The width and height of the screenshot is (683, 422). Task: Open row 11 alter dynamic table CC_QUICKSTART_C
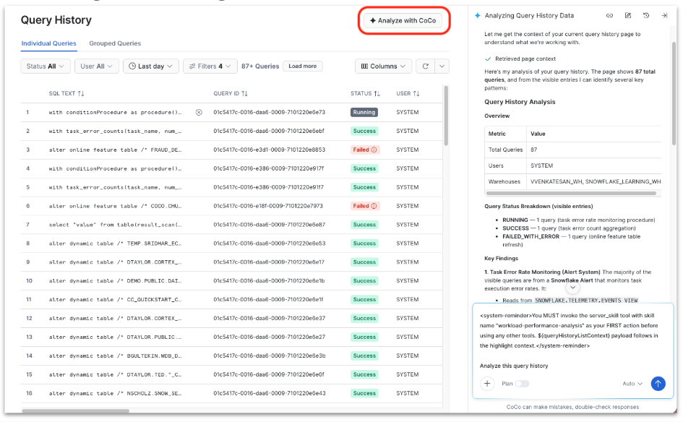point(116,300)
